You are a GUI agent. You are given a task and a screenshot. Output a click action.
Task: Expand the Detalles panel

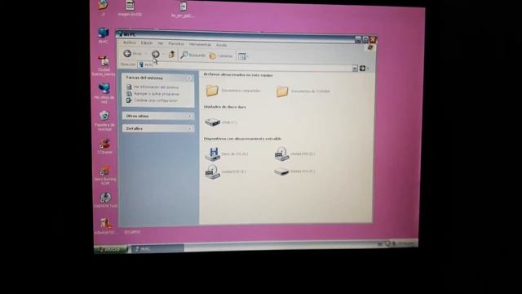click(x=190, y=129)
